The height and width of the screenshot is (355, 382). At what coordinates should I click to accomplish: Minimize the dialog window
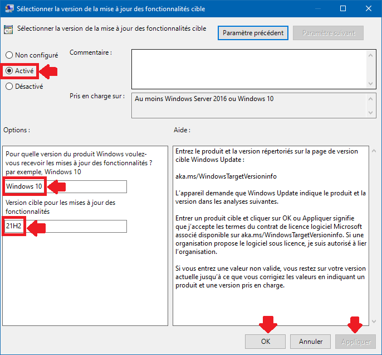coord(317,8)
